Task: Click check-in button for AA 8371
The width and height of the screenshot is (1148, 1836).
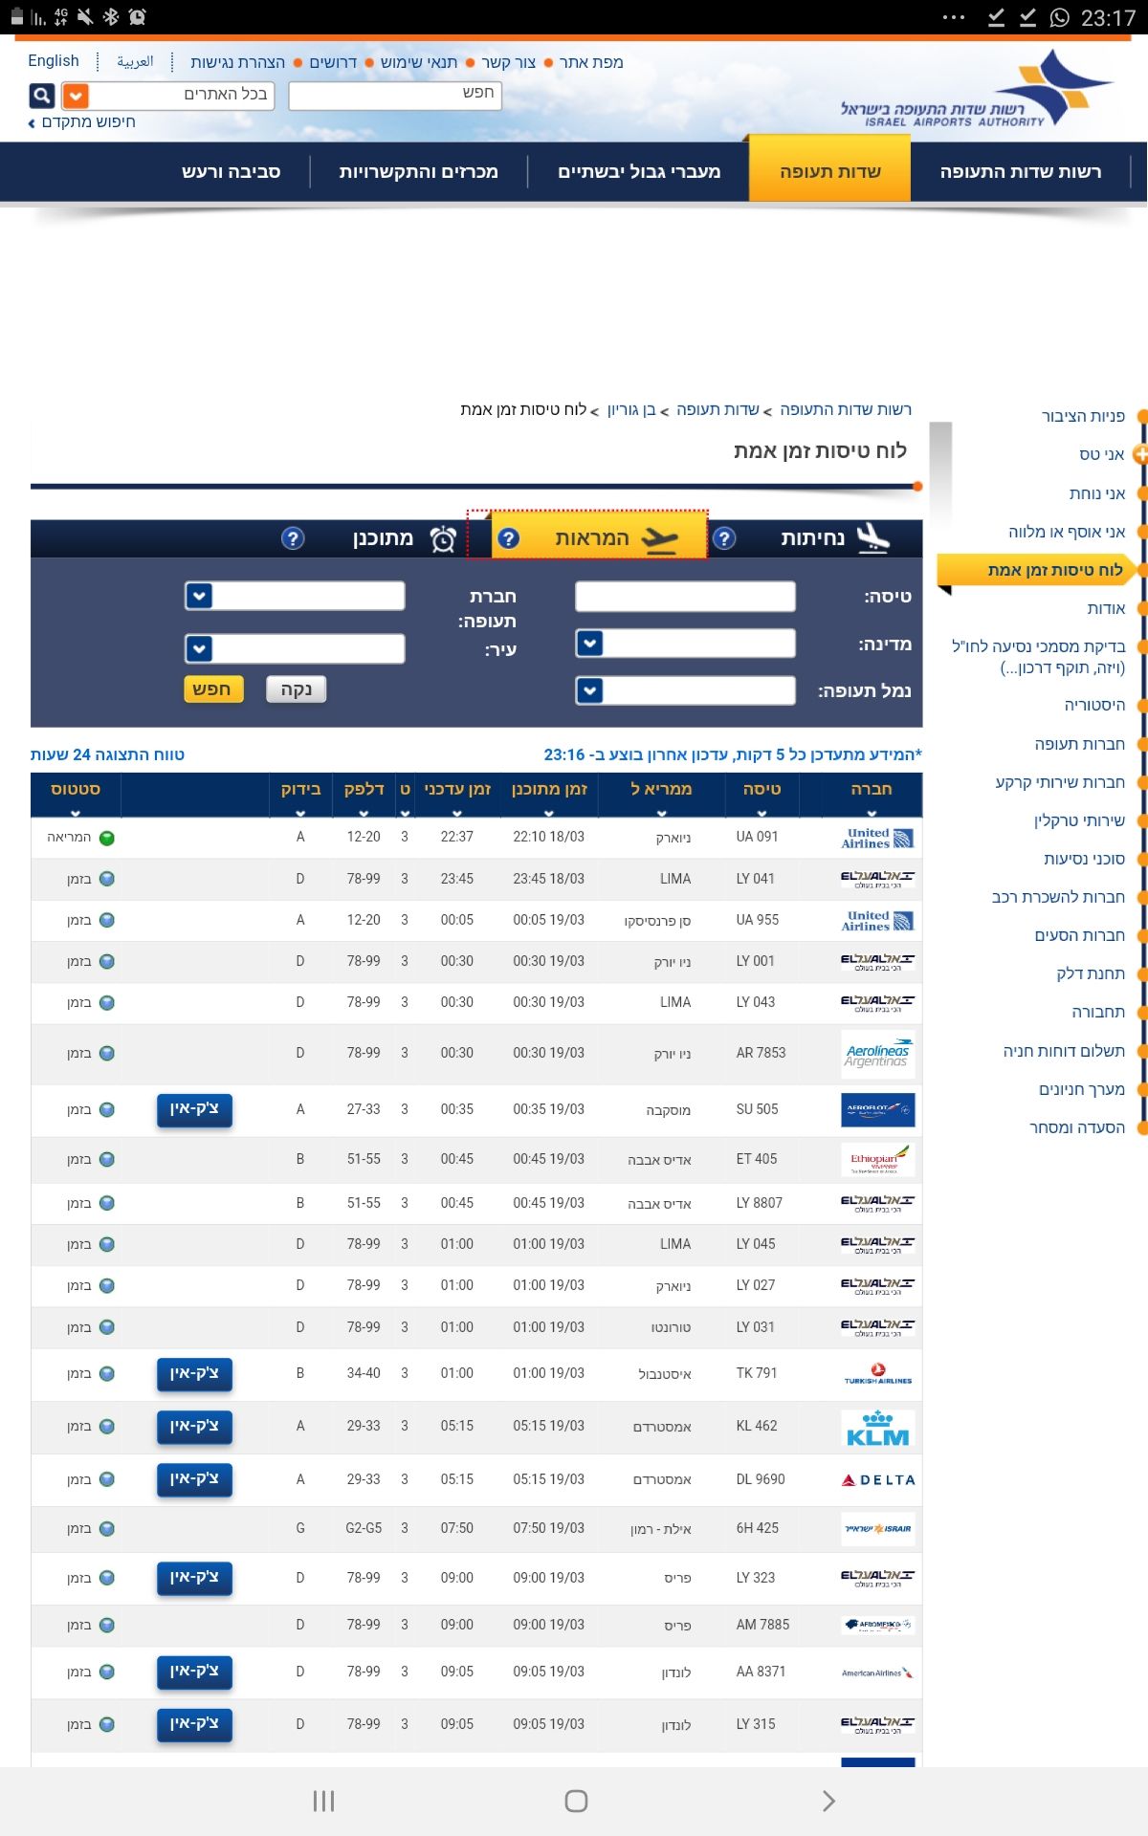Action: 194,1672
